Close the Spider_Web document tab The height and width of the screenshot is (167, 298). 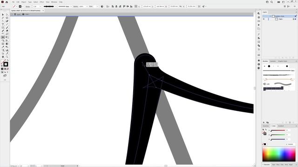pyautogui.click(x=43, y=11)
